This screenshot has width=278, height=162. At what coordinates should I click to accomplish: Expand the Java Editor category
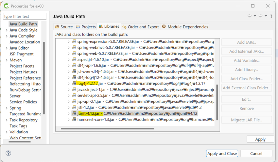tap(7, 48)
